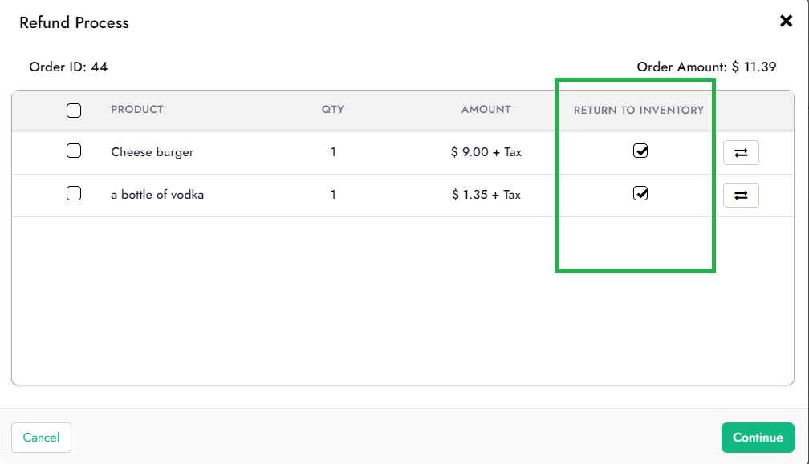This screenshot has height=464, width=809.
Task: Click the Amount column header
Action: click(x=486, y=110)
